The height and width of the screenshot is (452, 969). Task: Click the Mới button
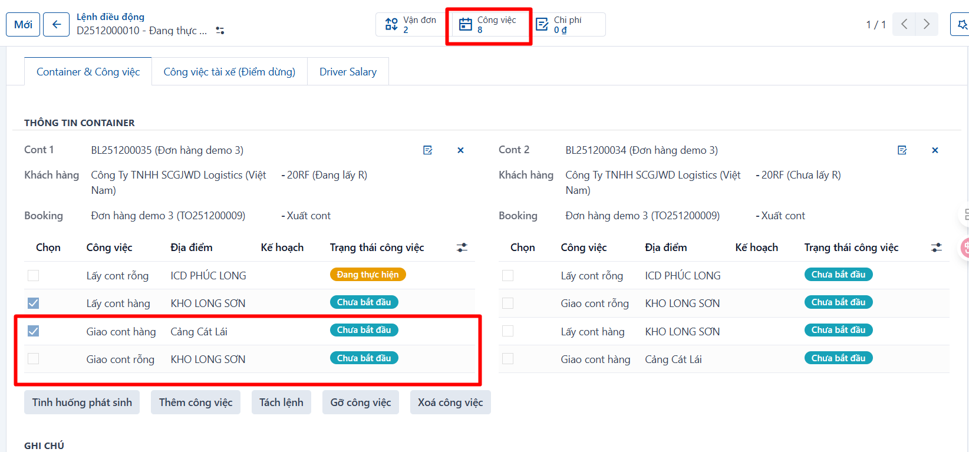tap(23, 25)
